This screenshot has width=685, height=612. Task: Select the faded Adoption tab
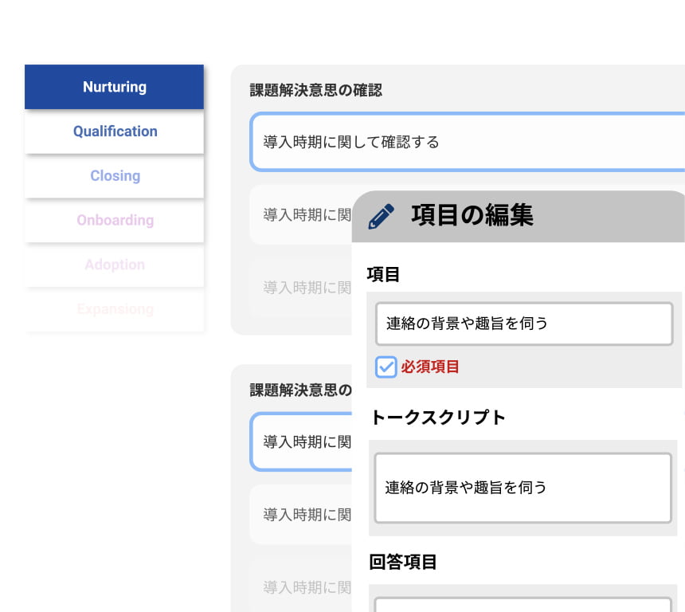click(114, 265)
